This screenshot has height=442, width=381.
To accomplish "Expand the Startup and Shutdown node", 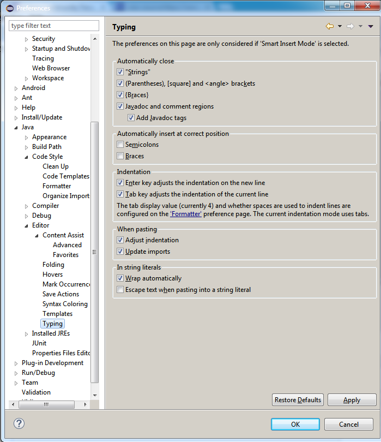I will pyautogui.click(x=26, y=49).
